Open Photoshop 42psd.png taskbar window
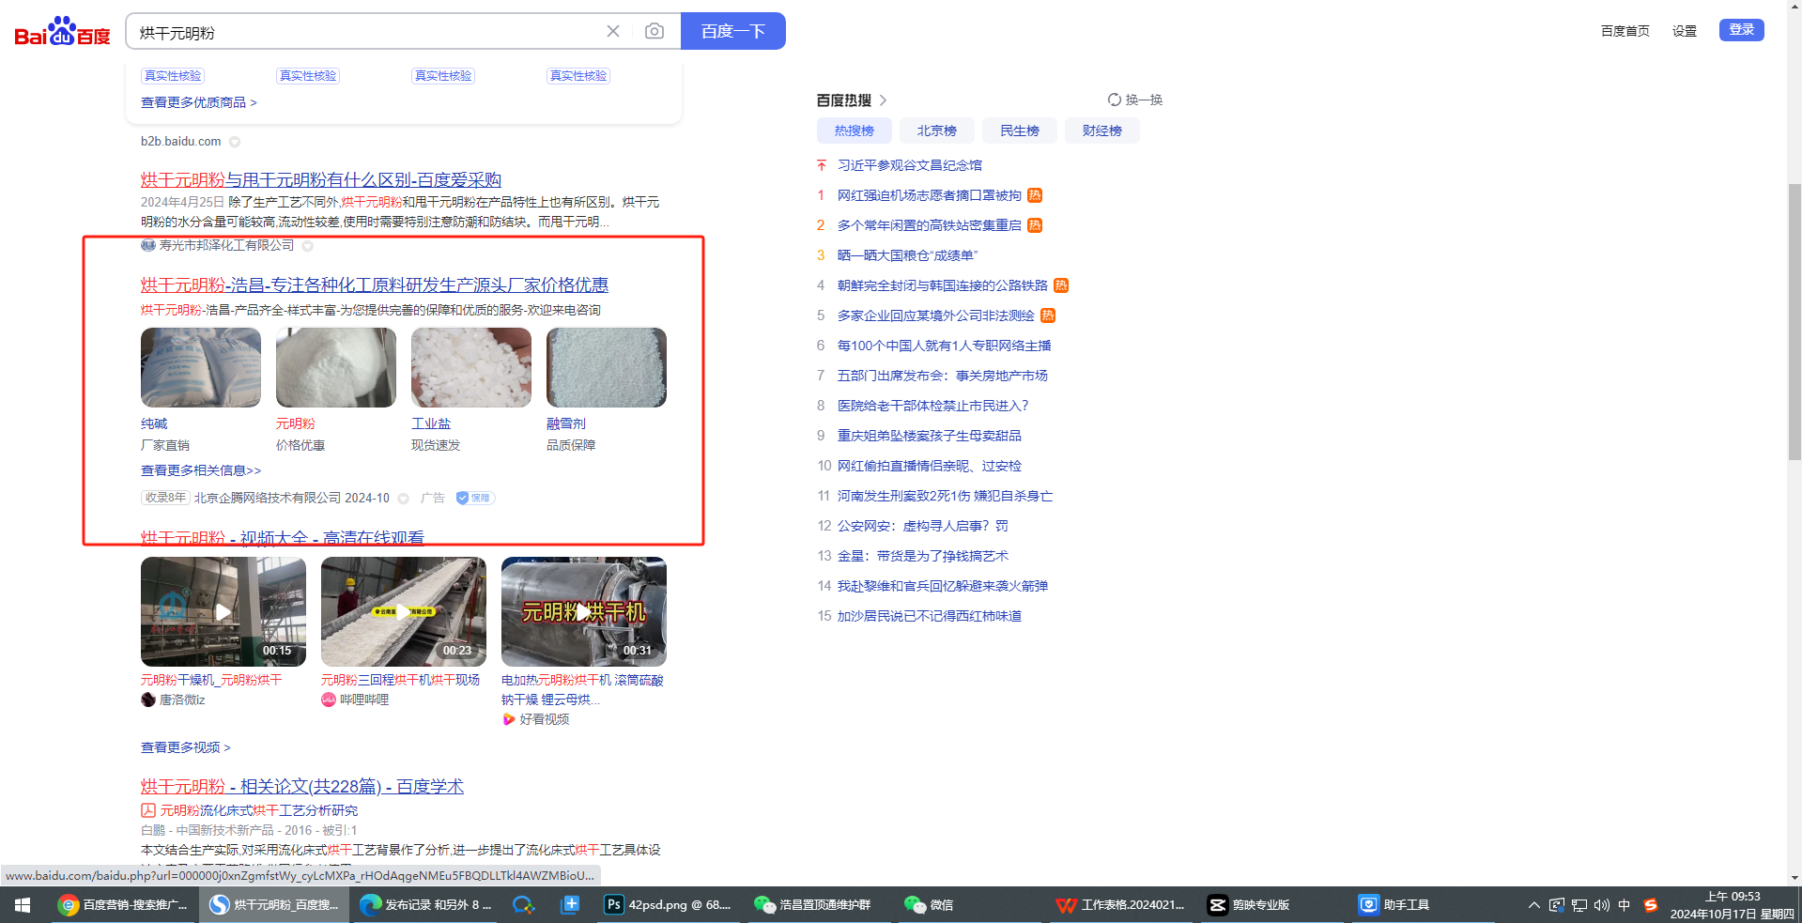The image size is (1802, 923). point(669,905)
